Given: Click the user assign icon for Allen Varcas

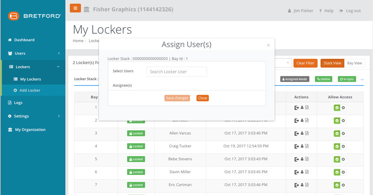Looking at the screenshot, I should (302, 133).
